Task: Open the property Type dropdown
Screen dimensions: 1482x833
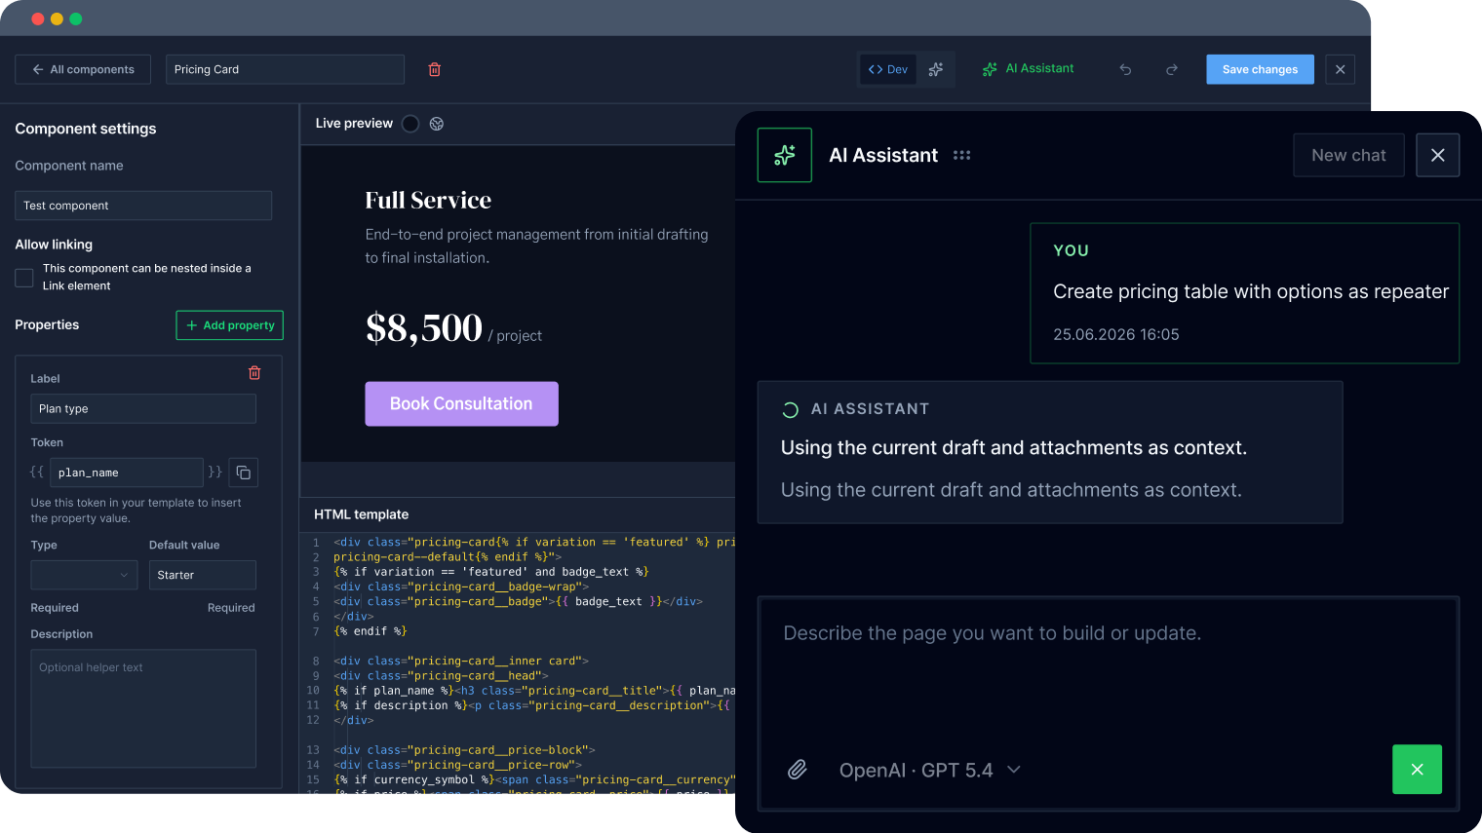Action: tap(84, 575)
